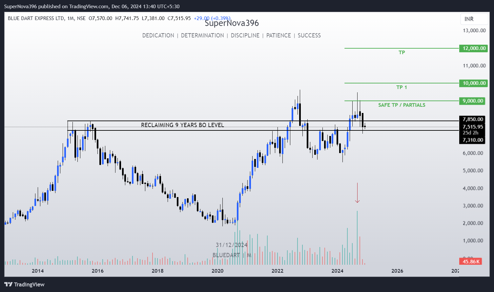Select the high value H7,741.75
Viewport: 494px width, 292px height.
[x=127, y=18]
